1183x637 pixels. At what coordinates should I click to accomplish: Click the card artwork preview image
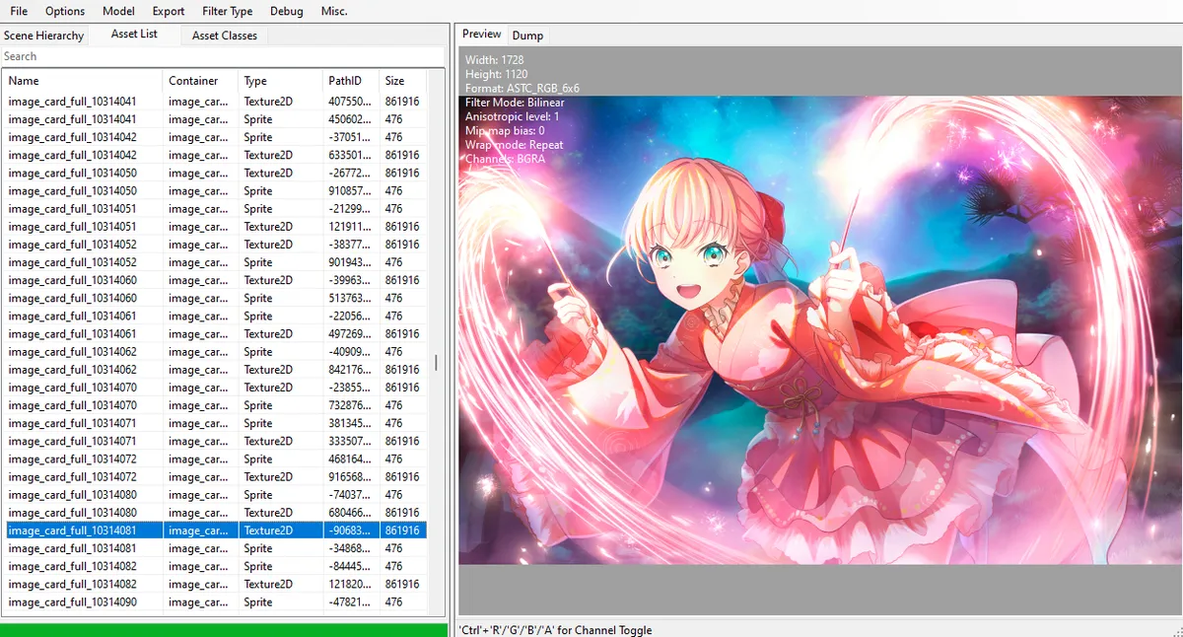point(820,330)
